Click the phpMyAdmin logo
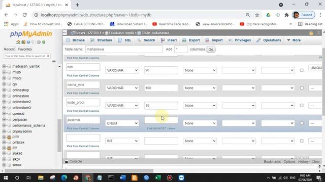 [x=31, y=34]
